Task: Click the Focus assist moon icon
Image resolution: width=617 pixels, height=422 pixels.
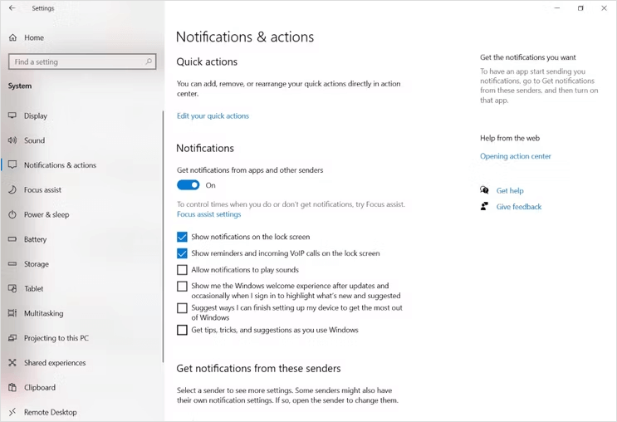Action: 12,189
